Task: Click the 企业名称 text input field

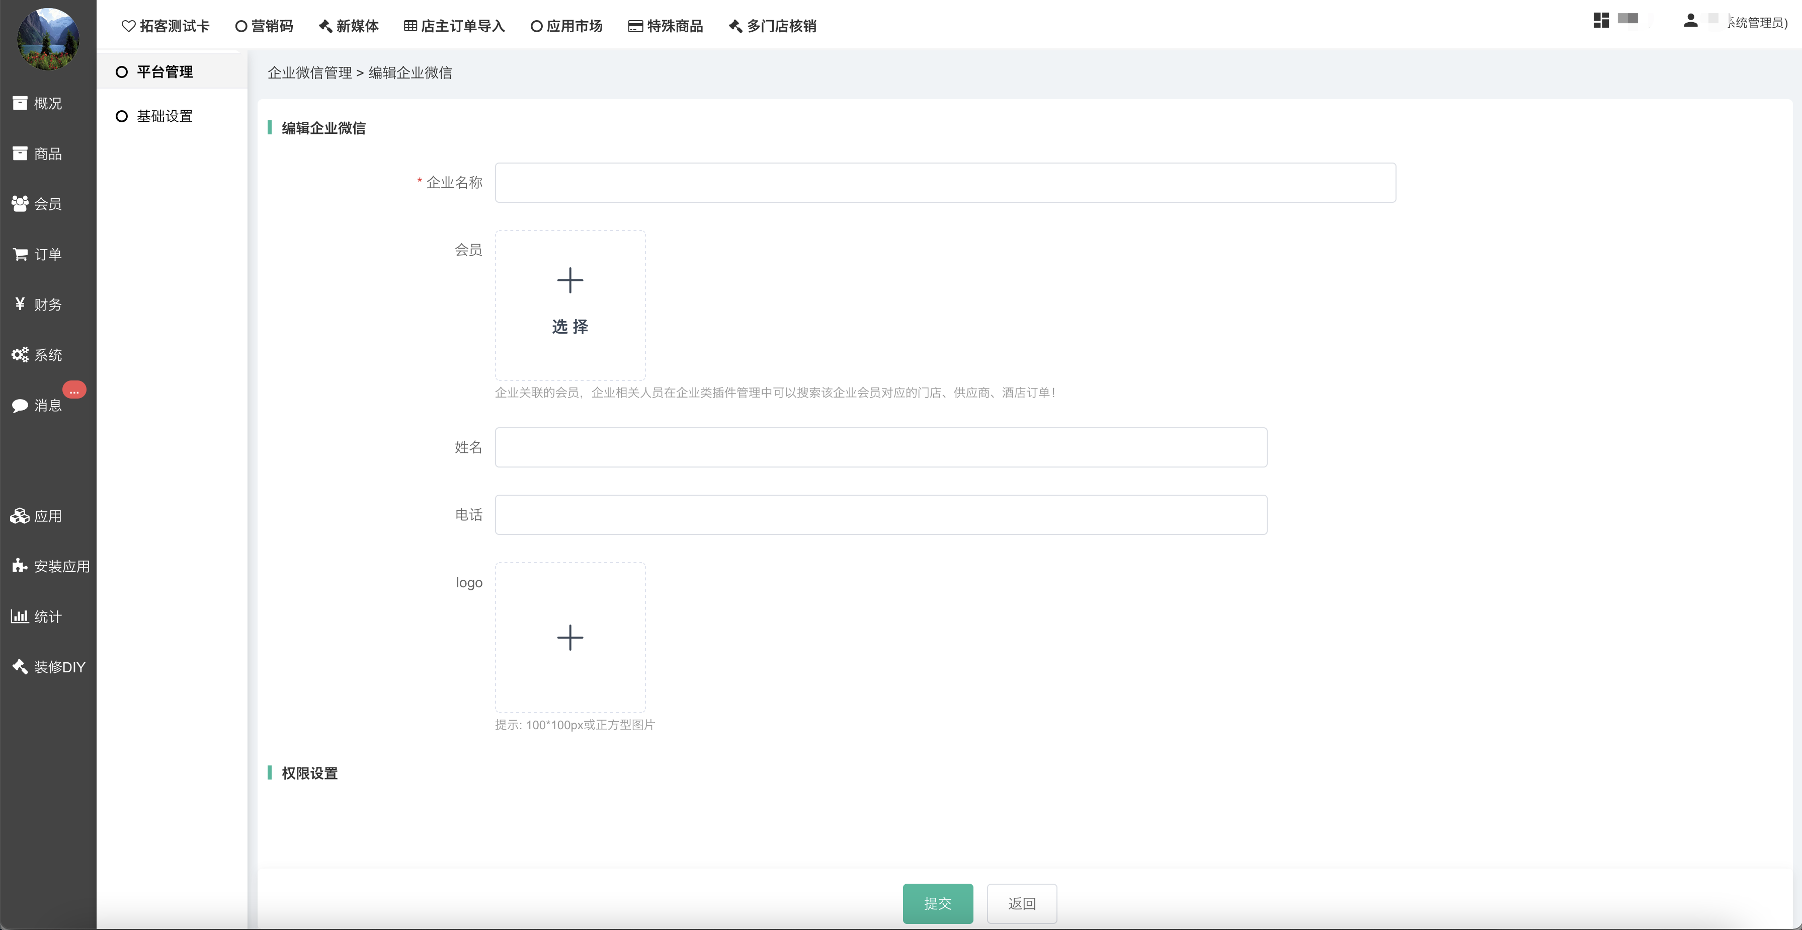Action: 945,183
